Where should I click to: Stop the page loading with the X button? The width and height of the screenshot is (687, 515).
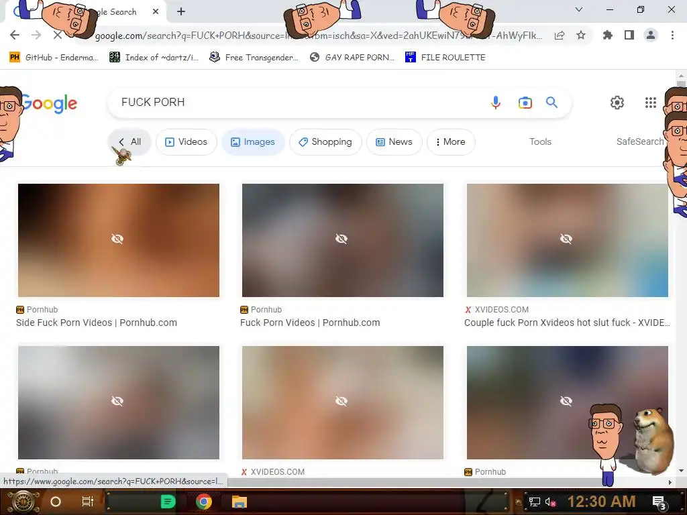pyautogui.click(x=58, y=35)
